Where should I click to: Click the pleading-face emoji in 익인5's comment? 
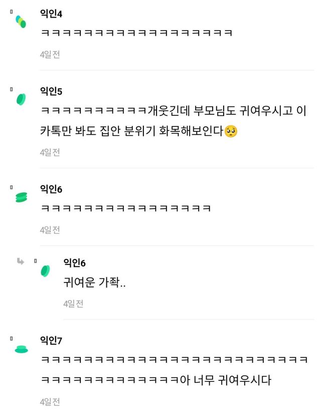231,131
